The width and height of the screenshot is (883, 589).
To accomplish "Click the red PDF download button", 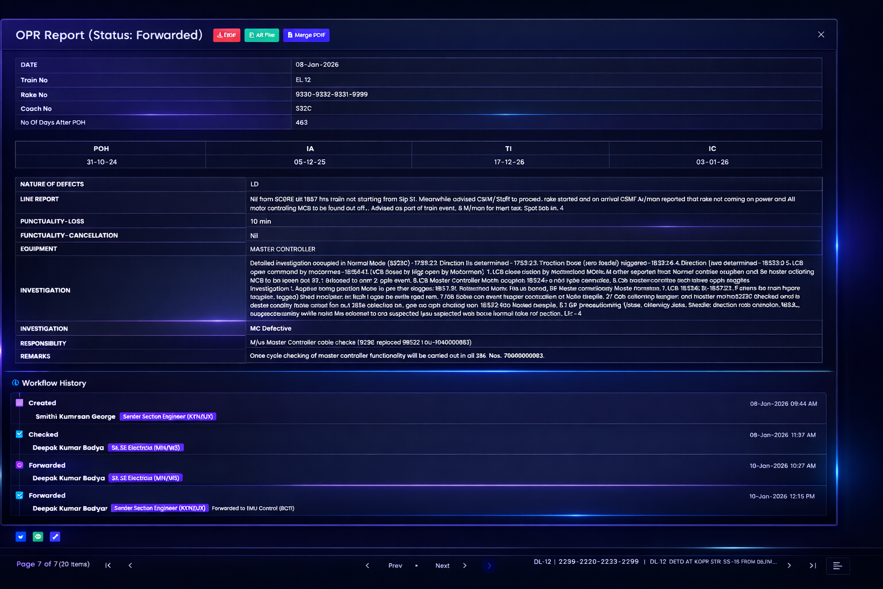I will [x=226, y=35].
